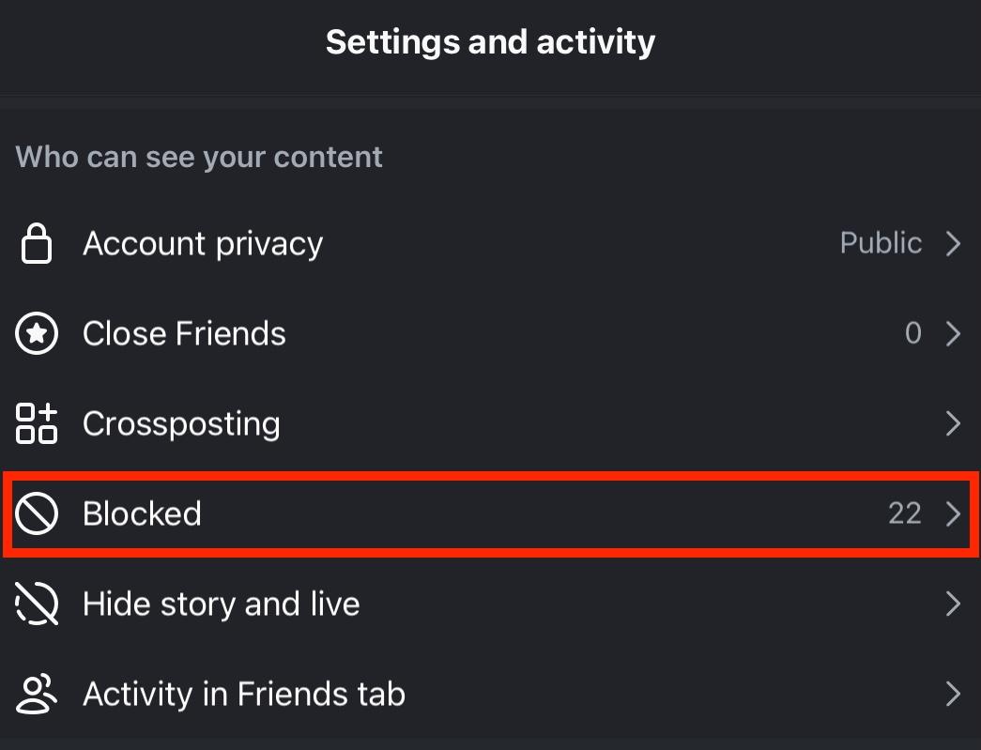This screenshot has height=750, width=981.
Task: Click the Public privacy status value
Action: [x=881, y=244]
